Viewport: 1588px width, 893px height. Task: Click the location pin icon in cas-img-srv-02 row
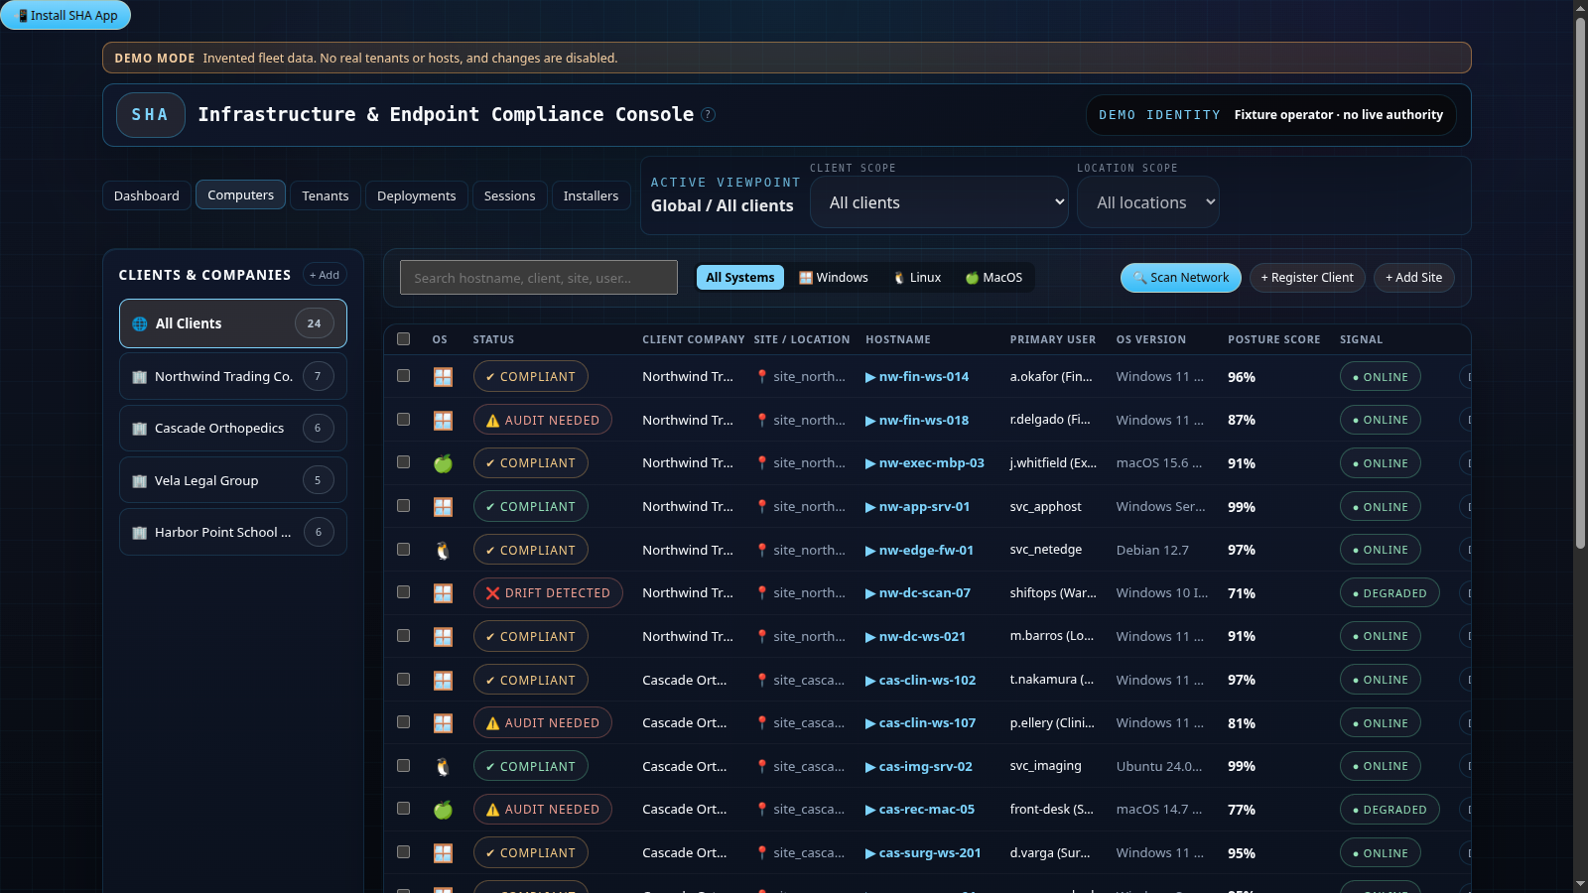coord(762,766)
